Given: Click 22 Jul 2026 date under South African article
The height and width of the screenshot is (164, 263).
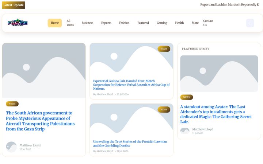Looking at the screenshot, I should [x=25, y=149].
